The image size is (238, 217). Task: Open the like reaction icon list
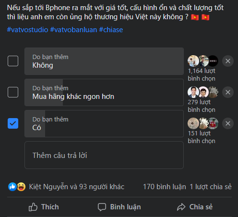12,187
